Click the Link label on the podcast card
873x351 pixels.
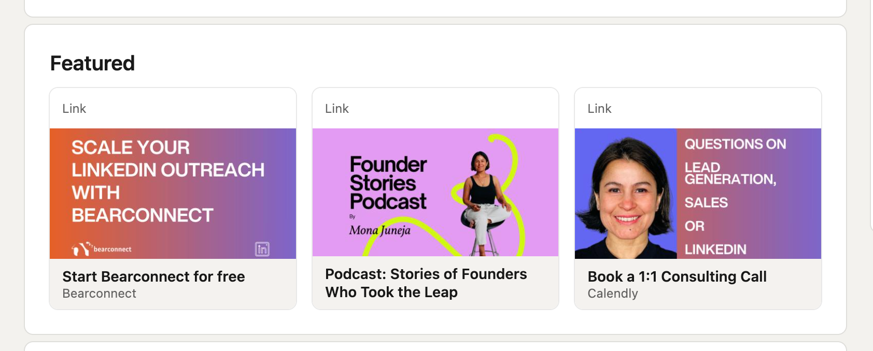(337, 109)
